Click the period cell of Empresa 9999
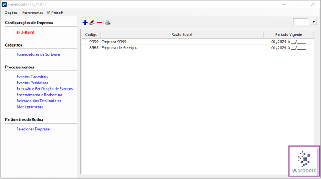The image size is (321, 179). pos(289,42)
